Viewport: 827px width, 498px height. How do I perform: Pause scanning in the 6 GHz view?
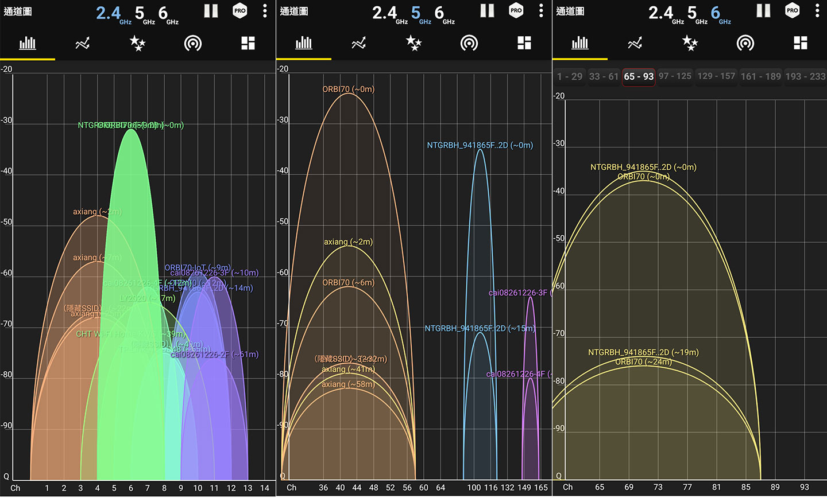click(763, 11)
